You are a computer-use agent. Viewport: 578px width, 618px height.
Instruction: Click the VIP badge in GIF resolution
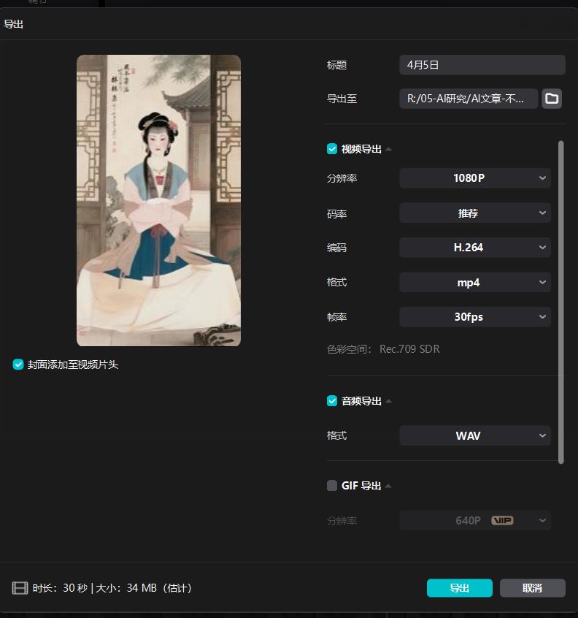(x=502, y=521)
